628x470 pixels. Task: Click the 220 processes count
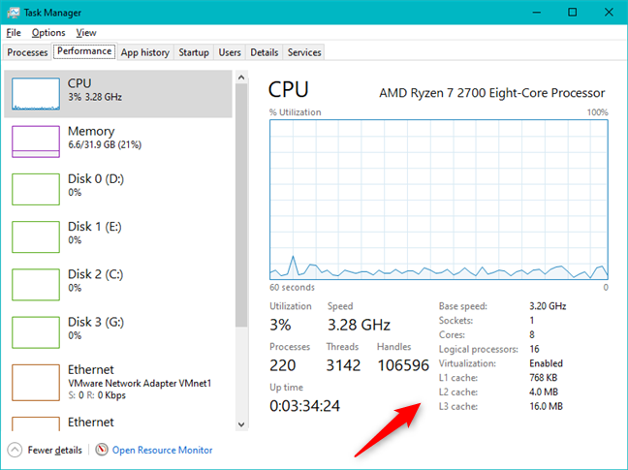(x=283, y=365)
